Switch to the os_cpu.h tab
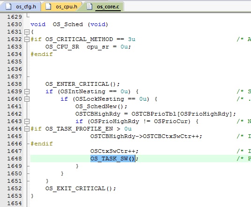This screenshot has height=207, width=251. coord(62,7)
